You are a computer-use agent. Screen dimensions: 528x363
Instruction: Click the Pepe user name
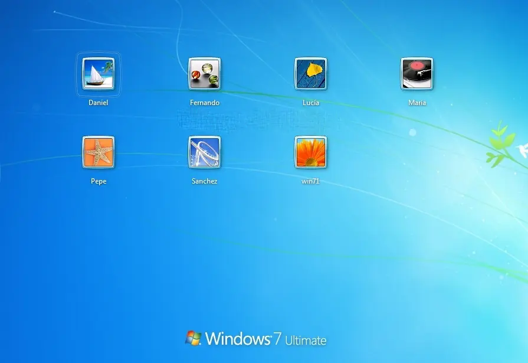pyautogui.click(x=99, y=181)
